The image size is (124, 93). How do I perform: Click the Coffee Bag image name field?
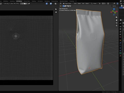tap(11, 4)
